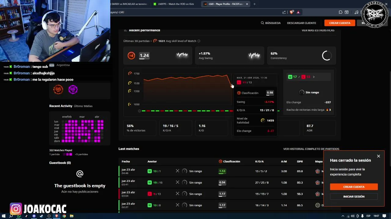Sort matches by the Fecha column header
Viewport: 391px width, 219px height.
tap(126, 162)
